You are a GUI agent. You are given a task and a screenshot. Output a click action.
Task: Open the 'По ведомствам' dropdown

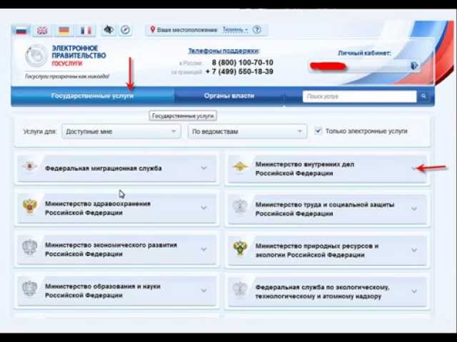point(247,131)
